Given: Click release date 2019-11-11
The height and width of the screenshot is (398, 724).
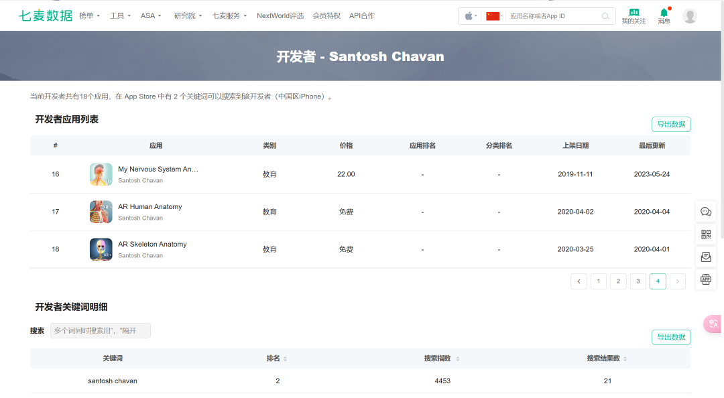Looking at the screenshot, I should [x=575, y=174].
